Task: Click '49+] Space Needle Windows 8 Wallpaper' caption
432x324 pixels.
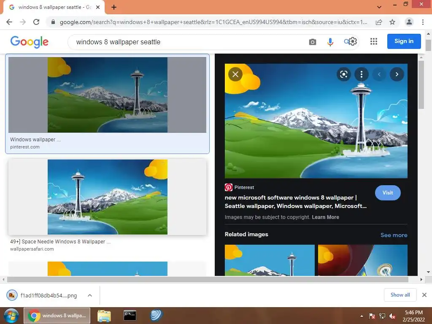Action: pos(60,242)
